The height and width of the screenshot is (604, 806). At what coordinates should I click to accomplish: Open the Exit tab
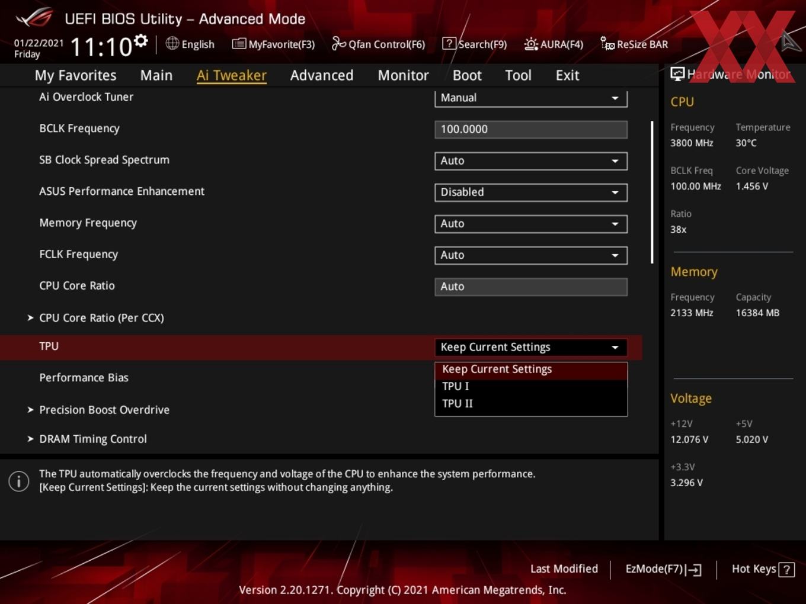pyautogui.click(x=567, y=75)
